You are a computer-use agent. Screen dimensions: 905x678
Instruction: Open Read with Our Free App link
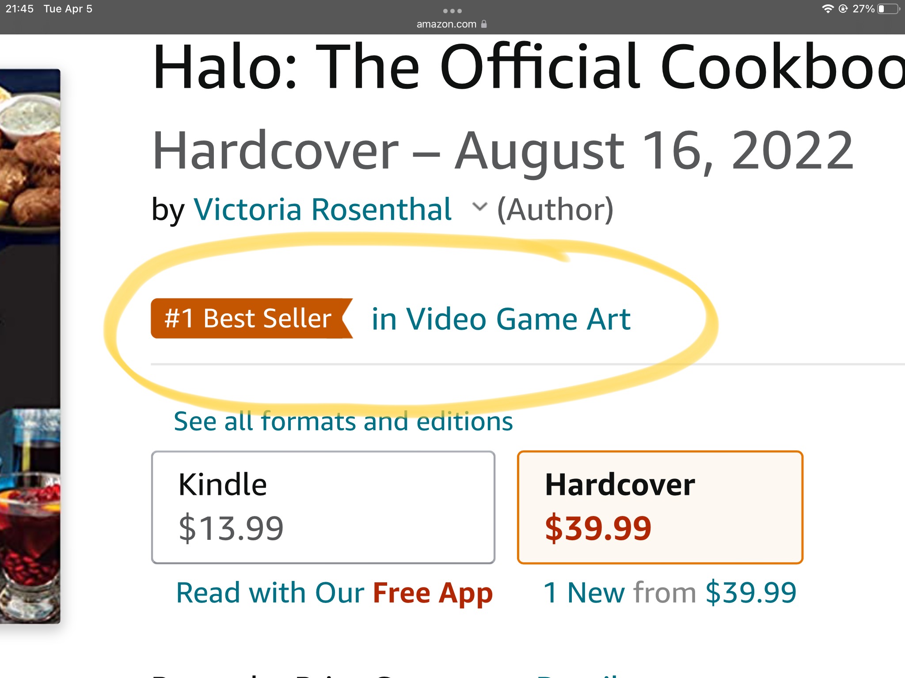tap(334, 592)
